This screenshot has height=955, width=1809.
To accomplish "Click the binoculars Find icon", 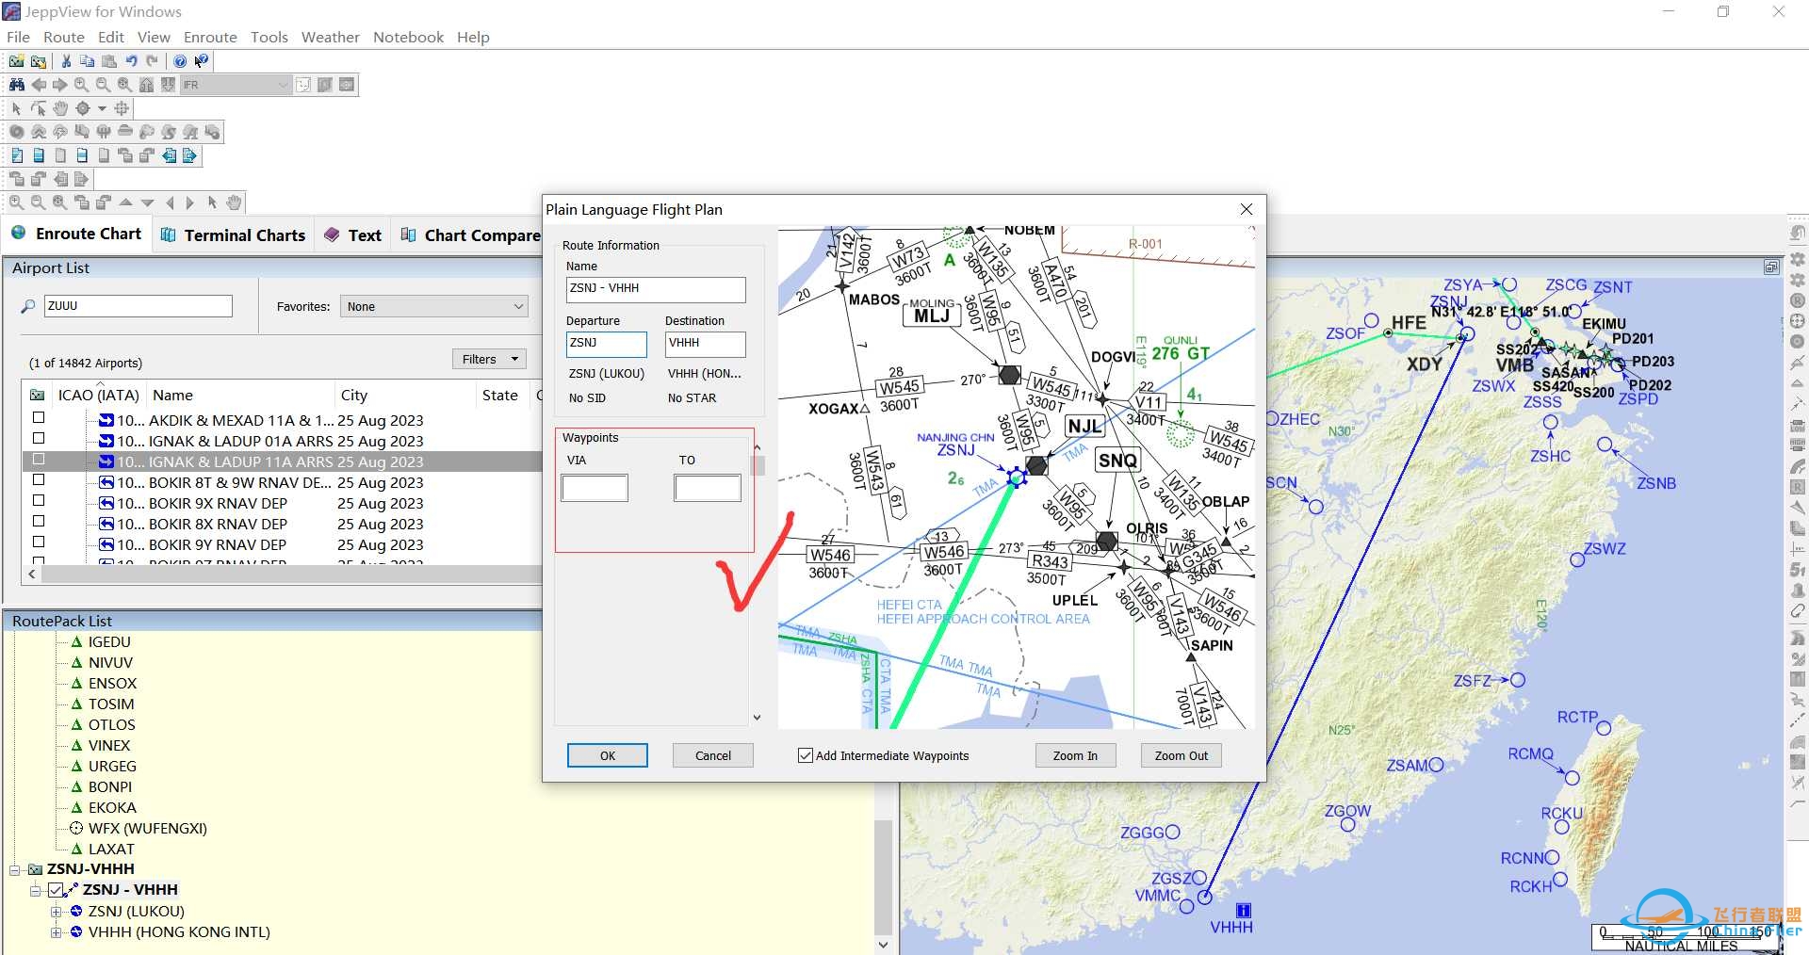I will pyautogui.click(x=17, y=85).
